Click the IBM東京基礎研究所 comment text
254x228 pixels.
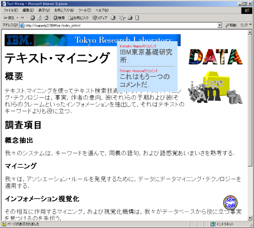[x=146, y=56]
